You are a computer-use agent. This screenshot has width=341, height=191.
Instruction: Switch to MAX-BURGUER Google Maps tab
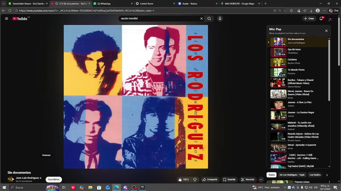240,4
